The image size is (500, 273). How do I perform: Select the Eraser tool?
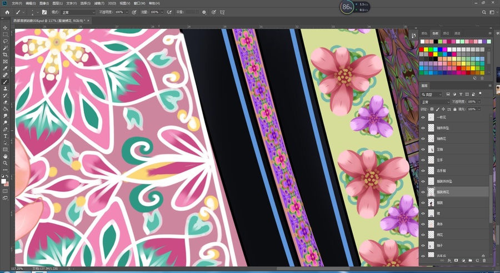click(5, 102)
